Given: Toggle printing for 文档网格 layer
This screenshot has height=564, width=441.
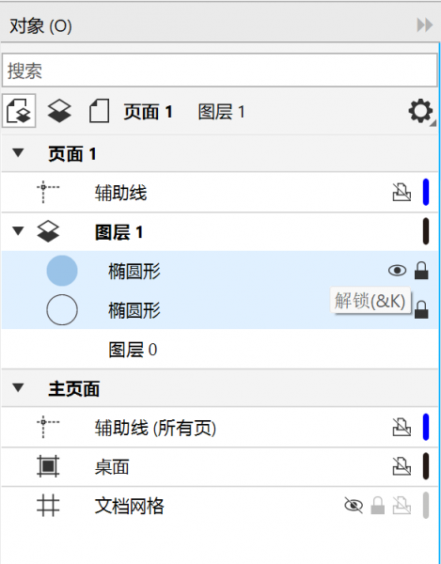Looking at the screenshot, I should pyautogui.click(x=402, y=506).
